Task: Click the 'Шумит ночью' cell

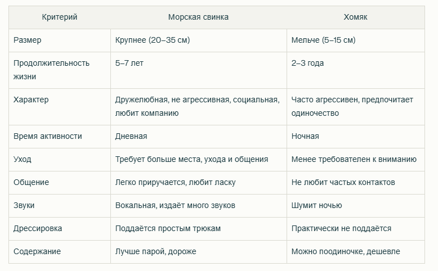Action: pos(355,206)
